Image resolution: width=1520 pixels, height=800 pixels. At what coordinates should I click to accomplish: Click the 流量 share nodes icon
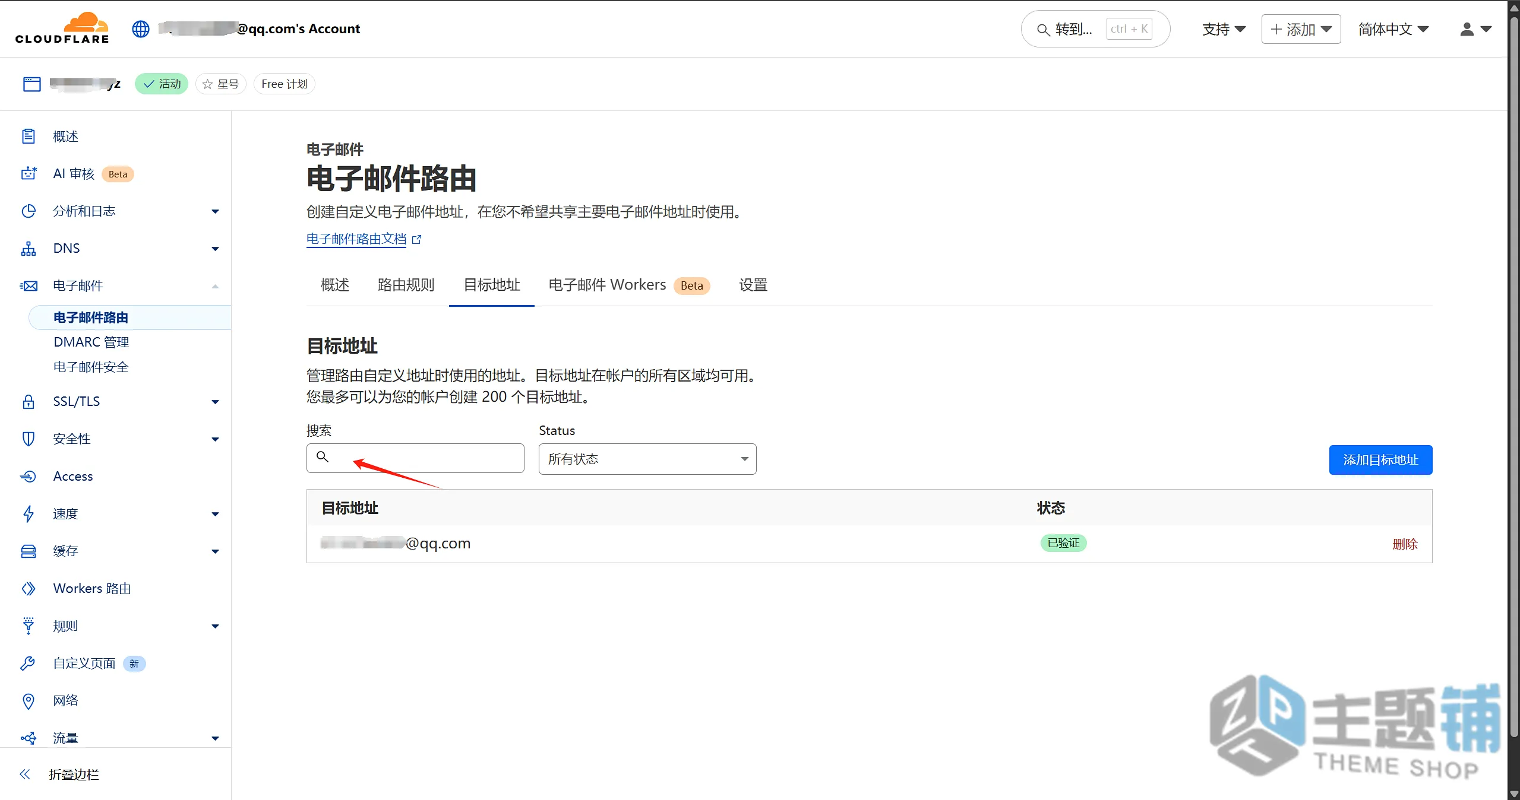29,738
